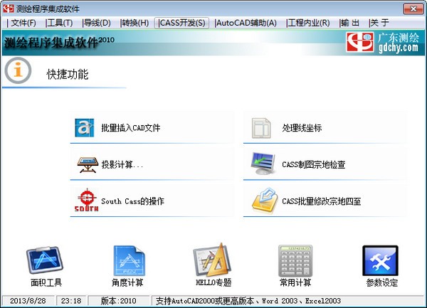Click the 测绘程序集成软件 2010 banner title
The height and width of the screenshot is (308, 427).
(59, 43)
